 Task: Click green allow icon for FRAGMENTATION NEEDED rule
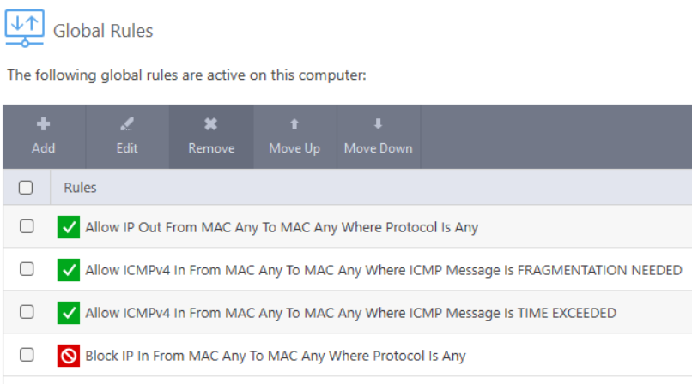69,269
